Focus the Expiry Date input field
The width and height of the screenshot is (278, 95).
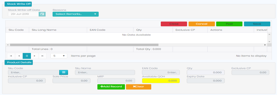[206, 81]
